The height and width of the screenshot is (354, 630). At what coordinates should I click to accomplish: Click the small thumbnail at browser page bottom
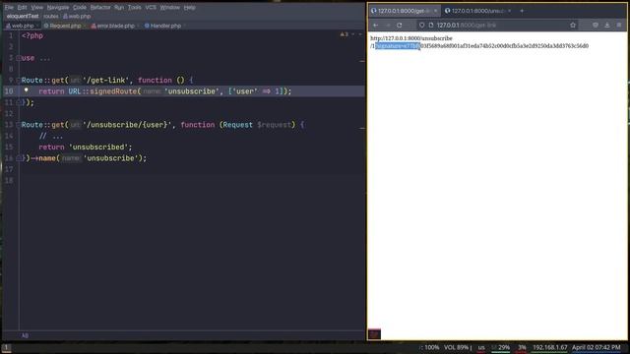tap(374, 334)
